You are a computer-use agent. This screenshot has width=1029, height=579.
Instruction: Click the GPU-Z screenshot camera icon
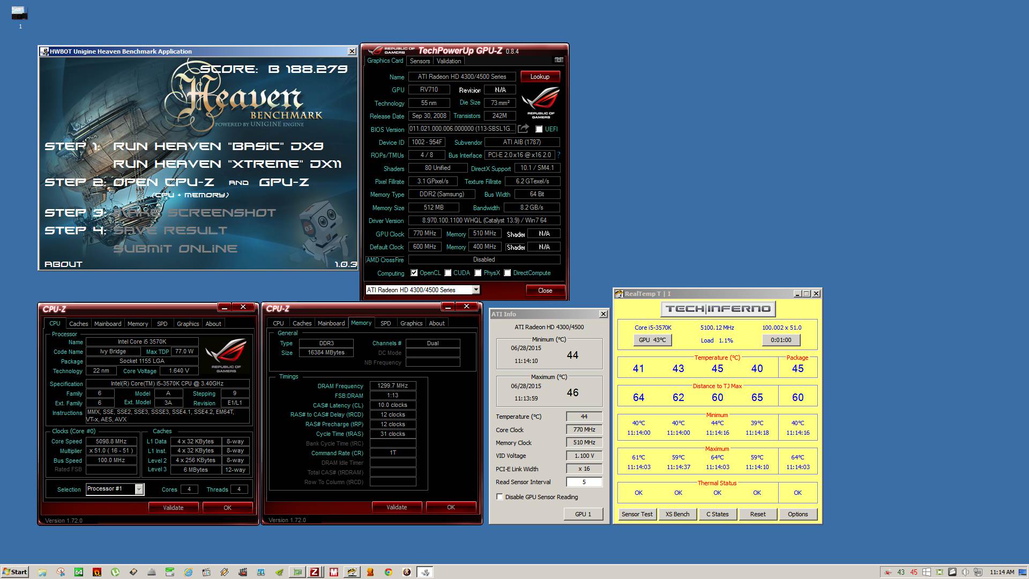click(558, 60)
